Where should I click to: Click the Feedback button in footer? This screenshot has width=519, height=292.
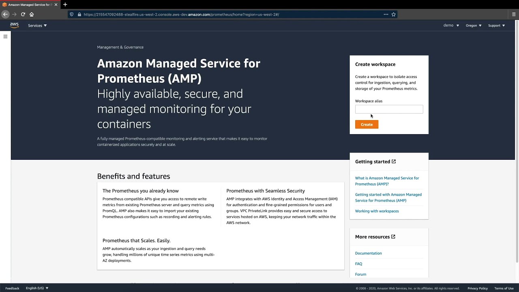pyautogui.click(x=12, y=288)
